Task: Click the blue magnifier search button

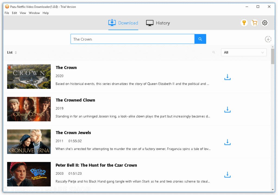Action: pos(200,39)
